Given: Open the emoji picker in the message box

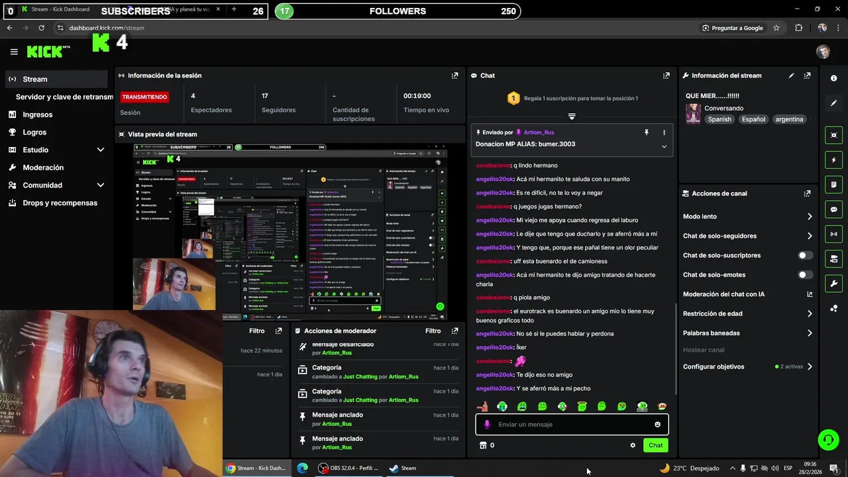Looking at the screenshot, I should pyautogui.click(x=657, y=425).
